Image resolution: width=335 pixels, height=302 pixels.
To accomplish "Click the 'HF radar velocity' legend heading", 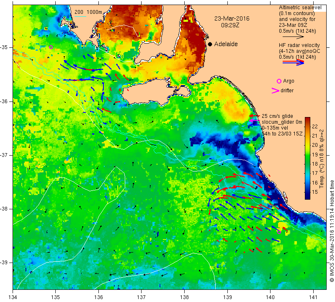I will coord(299,45).
